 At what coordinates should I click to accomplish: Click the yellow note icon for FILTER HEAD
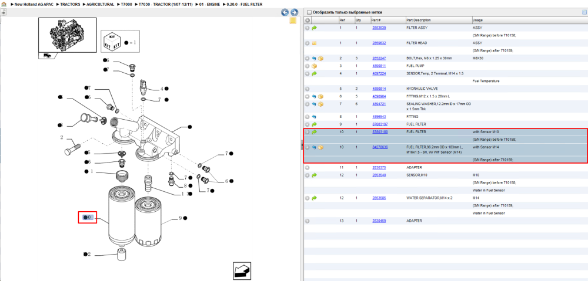click(x=314, y=43)
